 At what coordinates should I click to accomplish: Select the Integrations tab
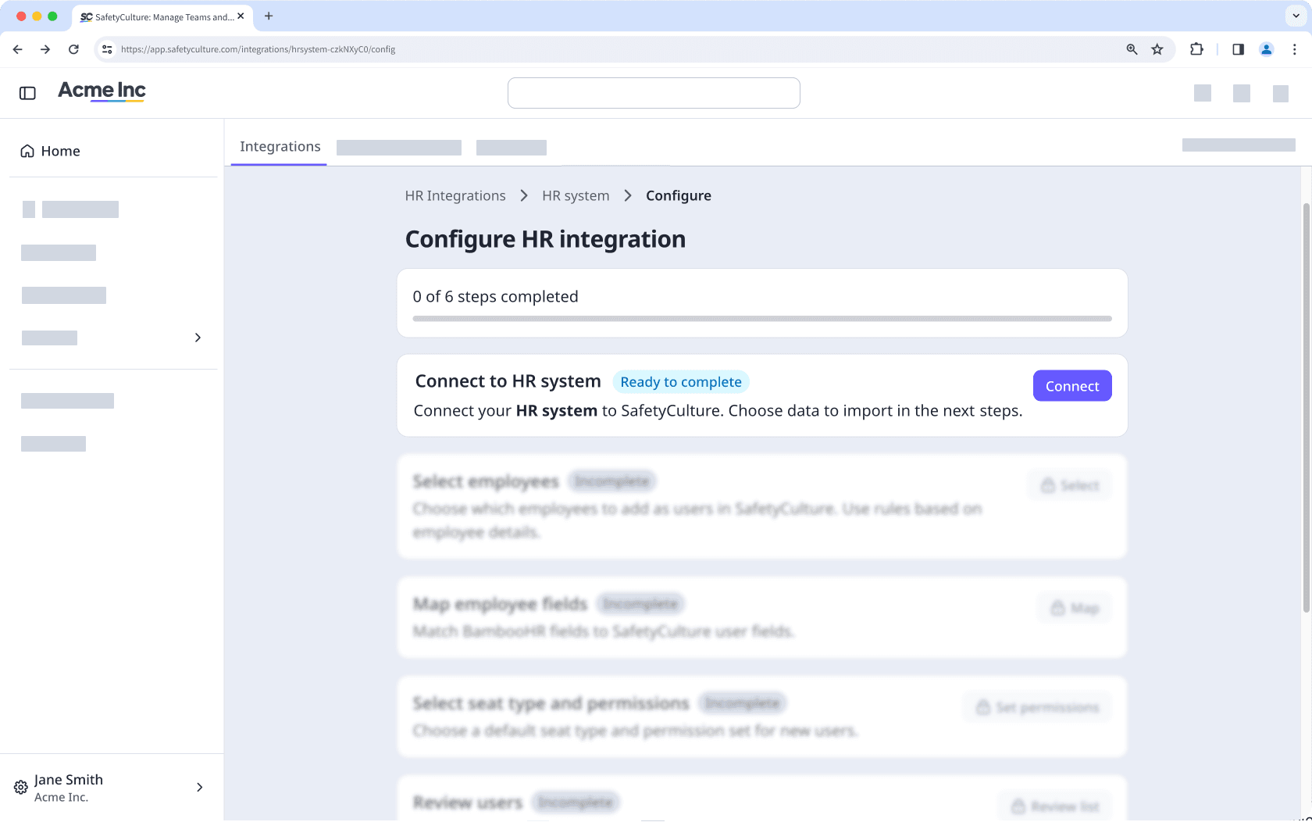[x=280, y=146]
